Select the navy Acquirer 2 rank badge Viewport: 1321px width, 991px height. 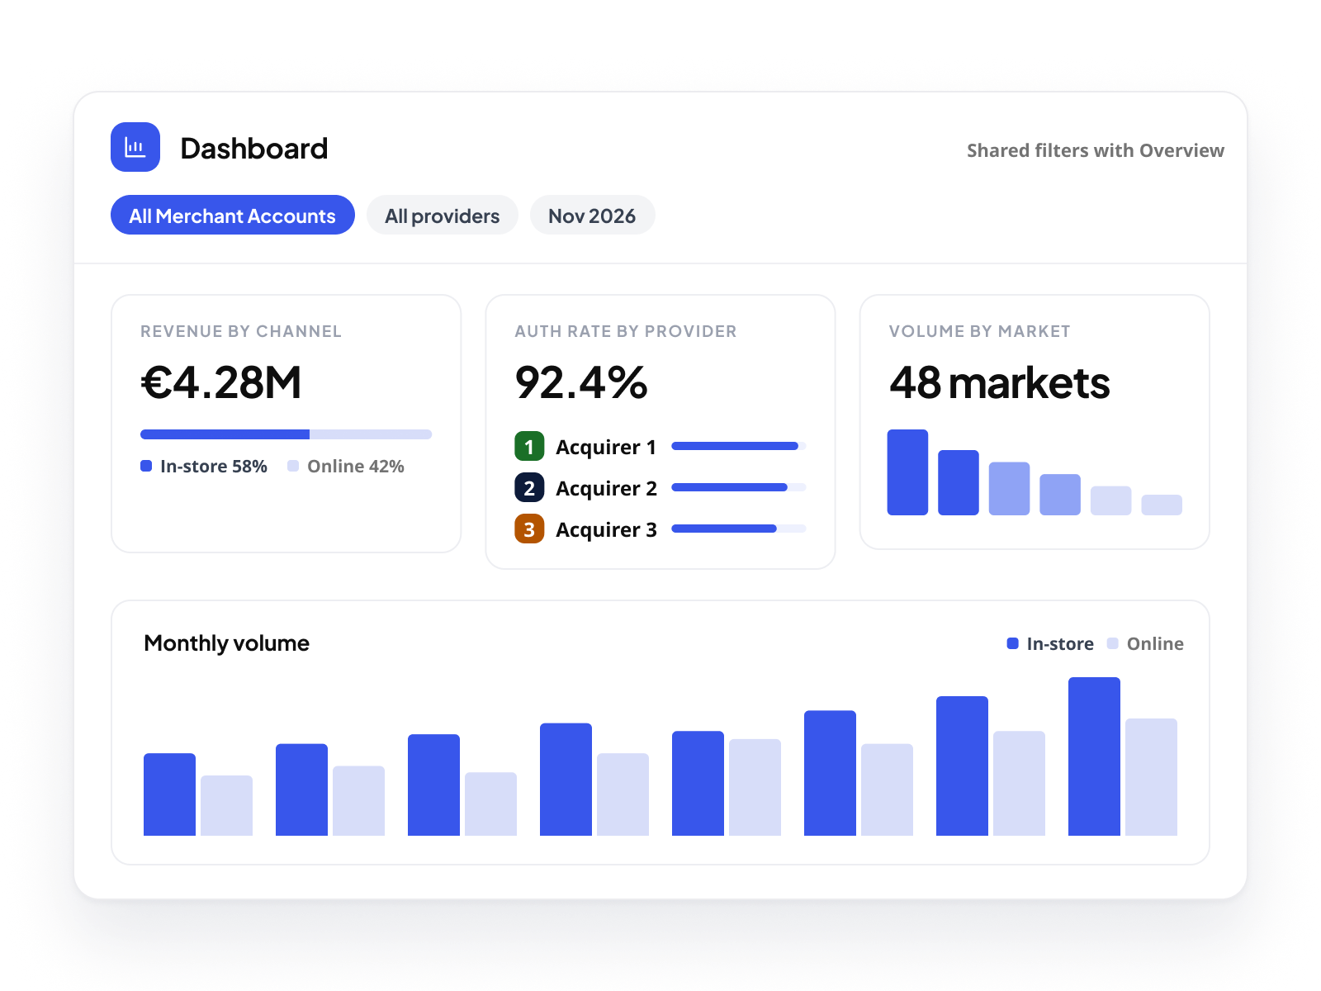coord(529,488)
